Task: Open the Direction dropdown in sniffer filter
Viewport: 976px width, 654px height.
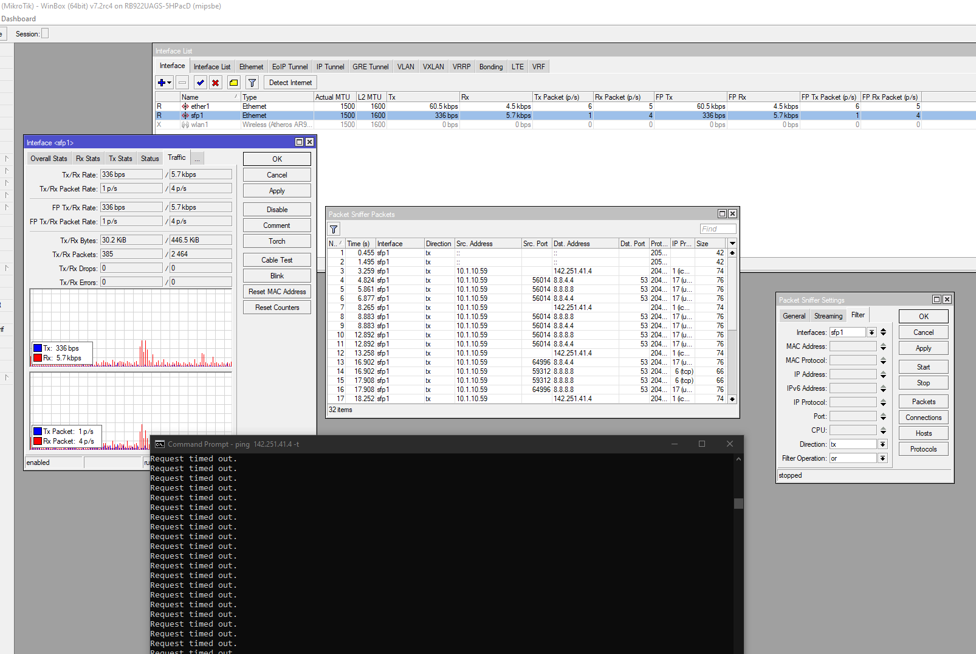Action: pyautogui.click(x=882, y=444)
